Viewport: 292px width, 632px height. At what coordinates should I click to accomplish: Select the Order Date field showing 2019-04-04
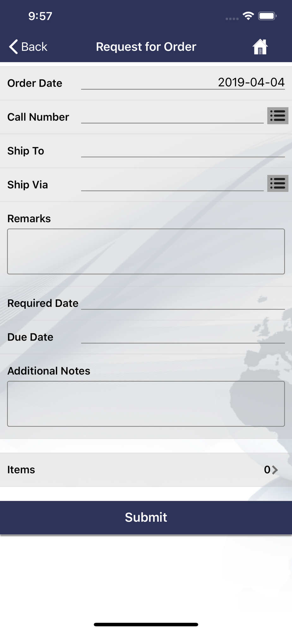click(183, 82)
